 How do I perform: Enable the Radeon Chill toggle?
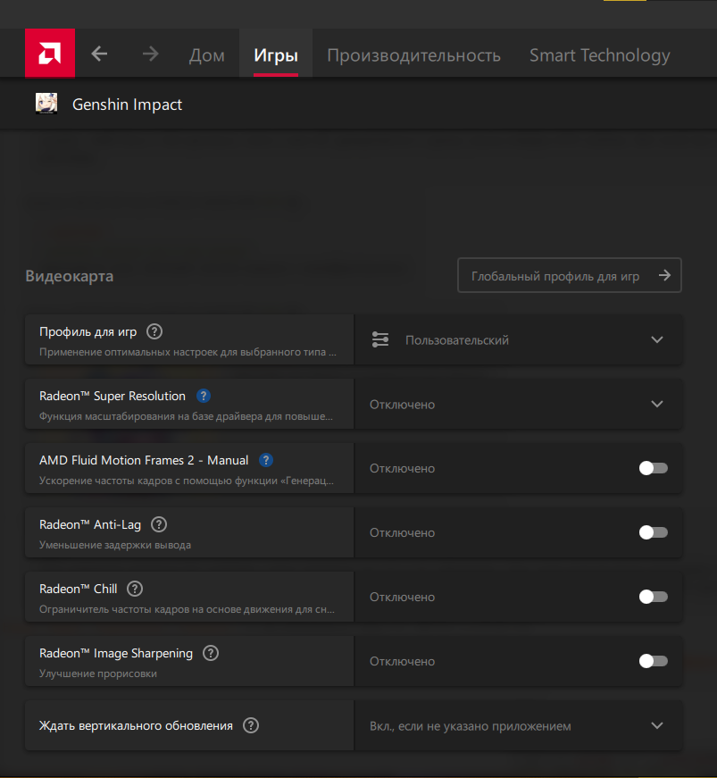pyautogui.click(x=653, y=597)
